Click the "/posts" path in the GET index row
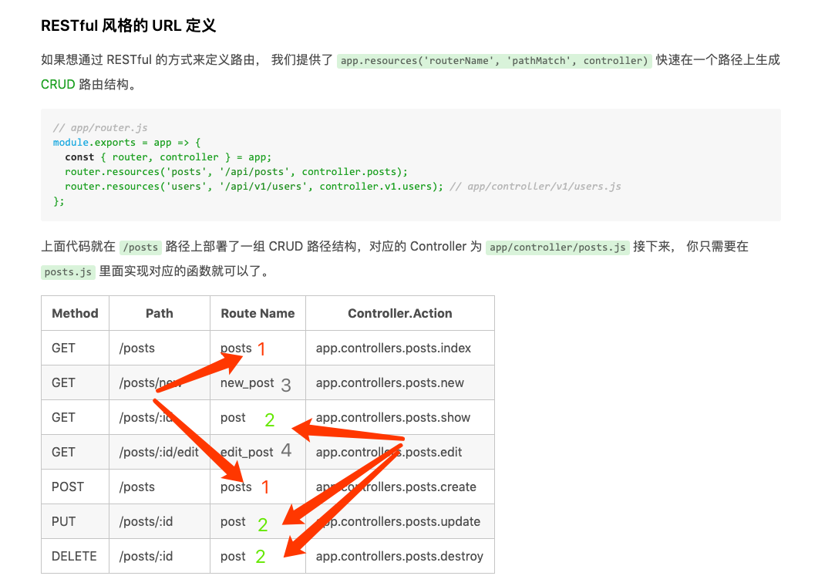 pos(137,348)
